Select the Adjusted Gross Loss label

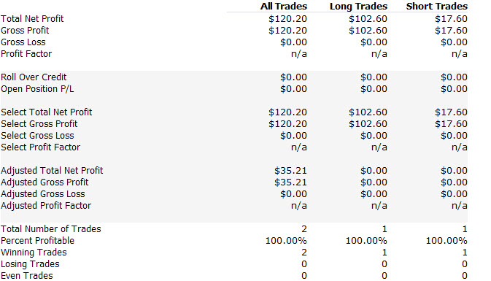pos(42,194)
